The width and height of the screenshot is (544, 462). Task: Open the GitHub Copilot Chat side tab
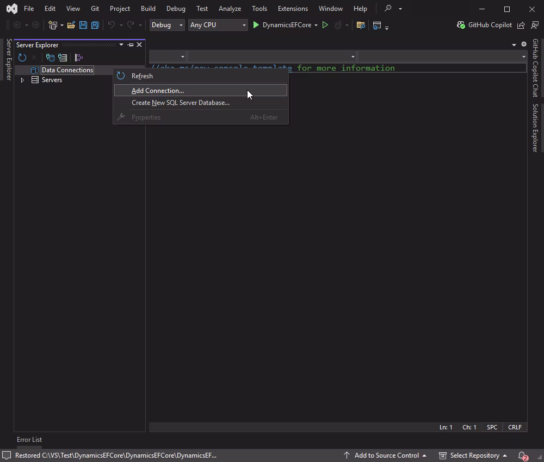coord(535,68)
